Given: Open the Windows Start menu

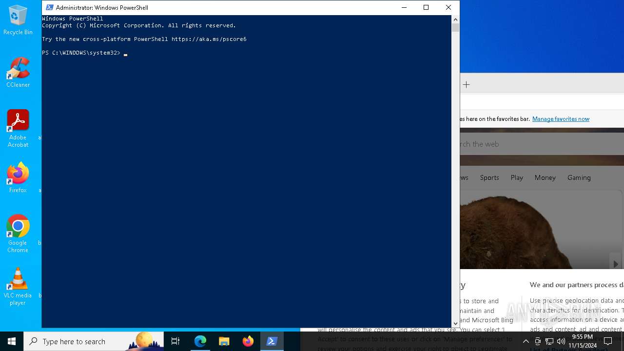Looking at the screenshot, I should (12, 341).
